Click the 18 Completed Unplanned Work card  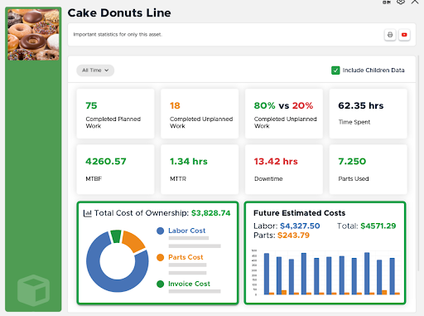[x=200, y=114]
